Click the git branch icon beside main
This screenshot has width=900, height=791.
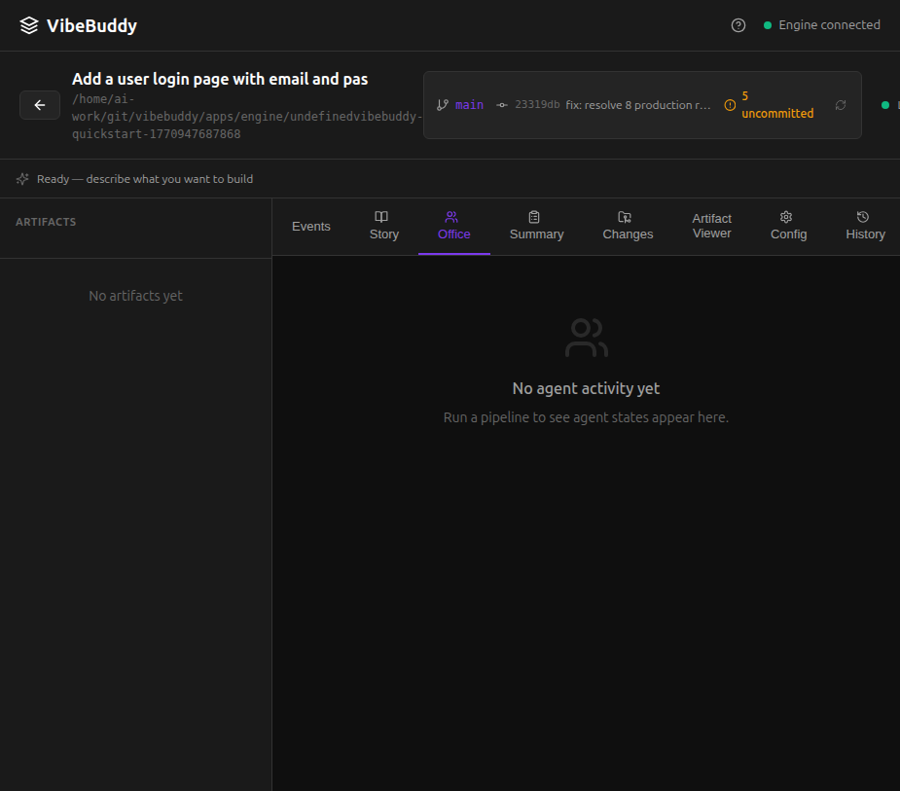pyautogui.click(x=443, y=104)
